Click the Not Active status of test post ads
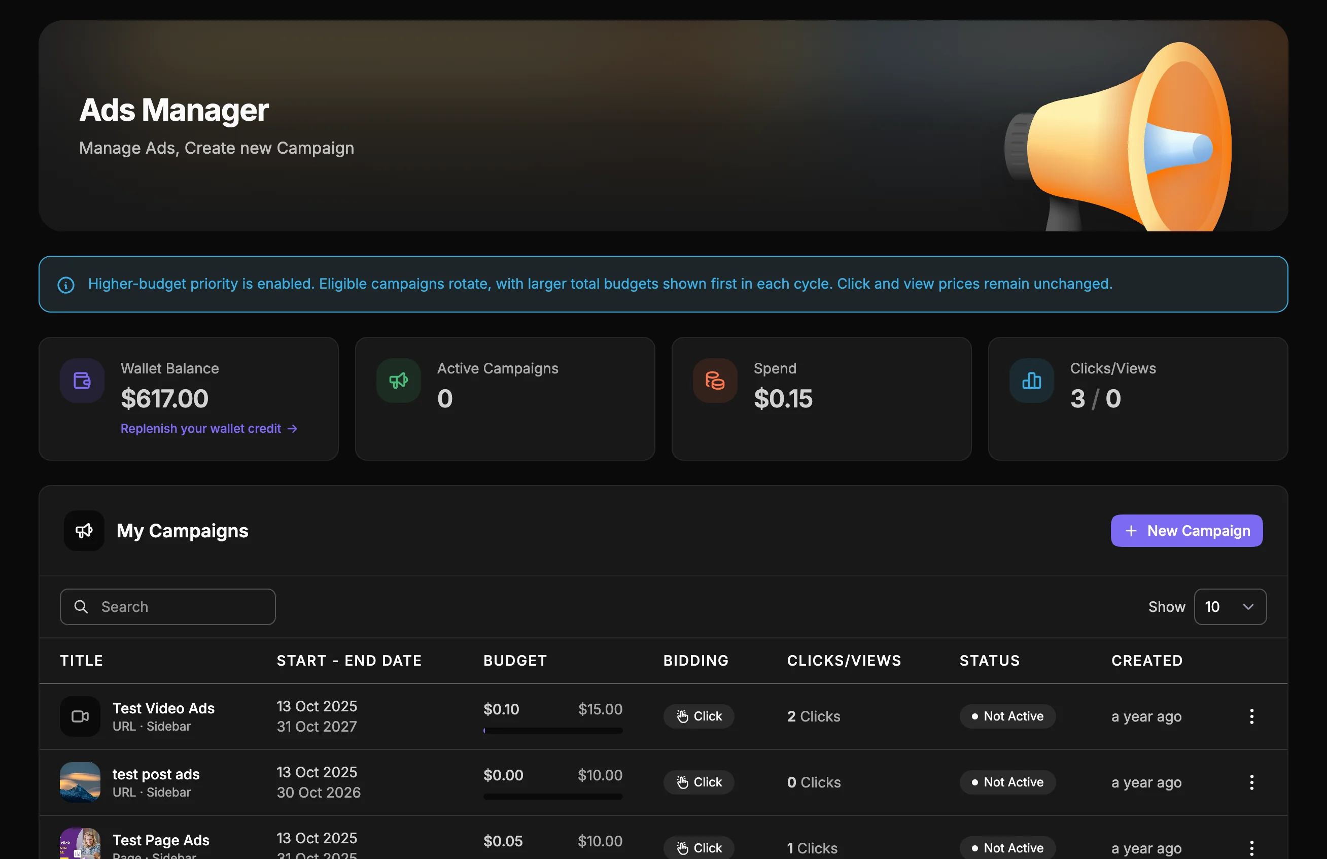1327x859 pixels. point(1007,782)
